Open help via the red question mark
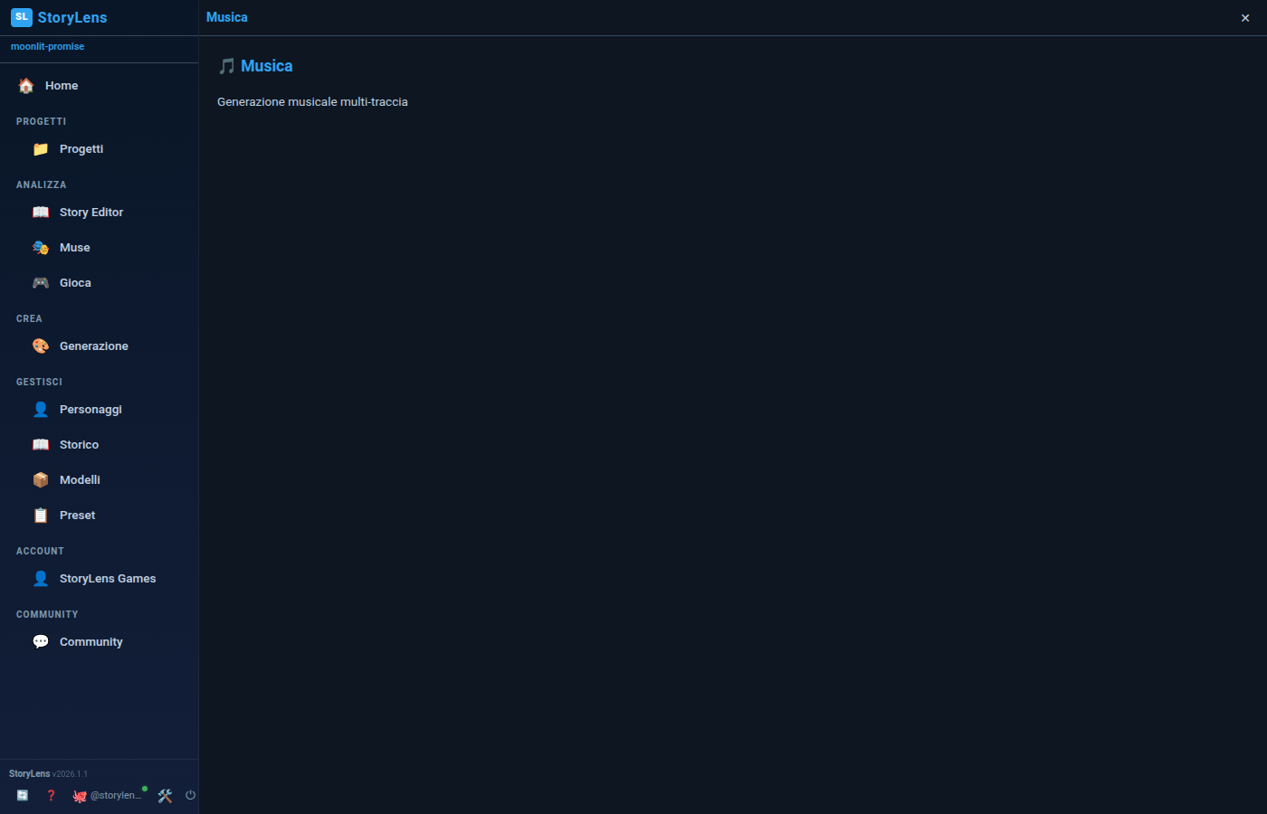Screen dimensions: 1267x814 [51, 795]
